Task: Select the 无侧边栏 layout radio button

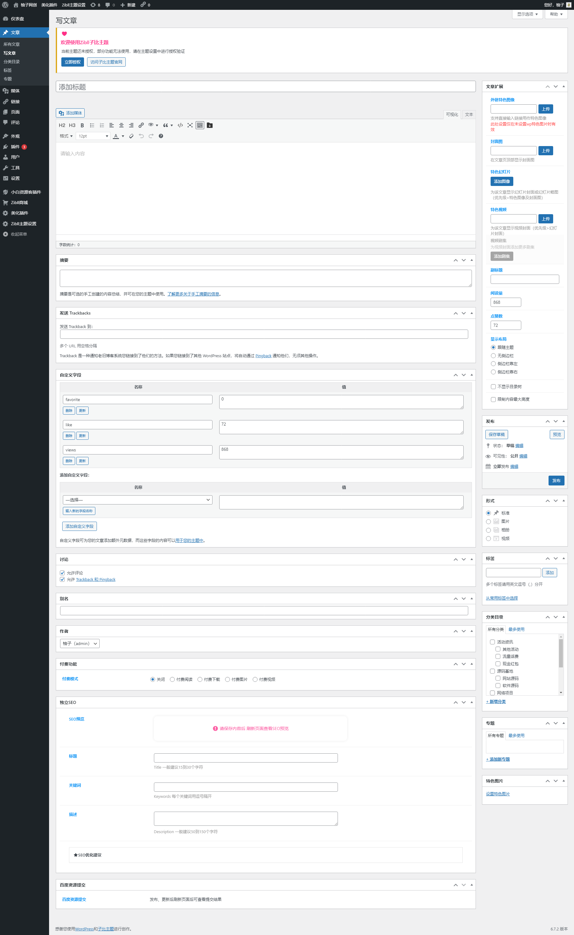Action: click(493, 356)
